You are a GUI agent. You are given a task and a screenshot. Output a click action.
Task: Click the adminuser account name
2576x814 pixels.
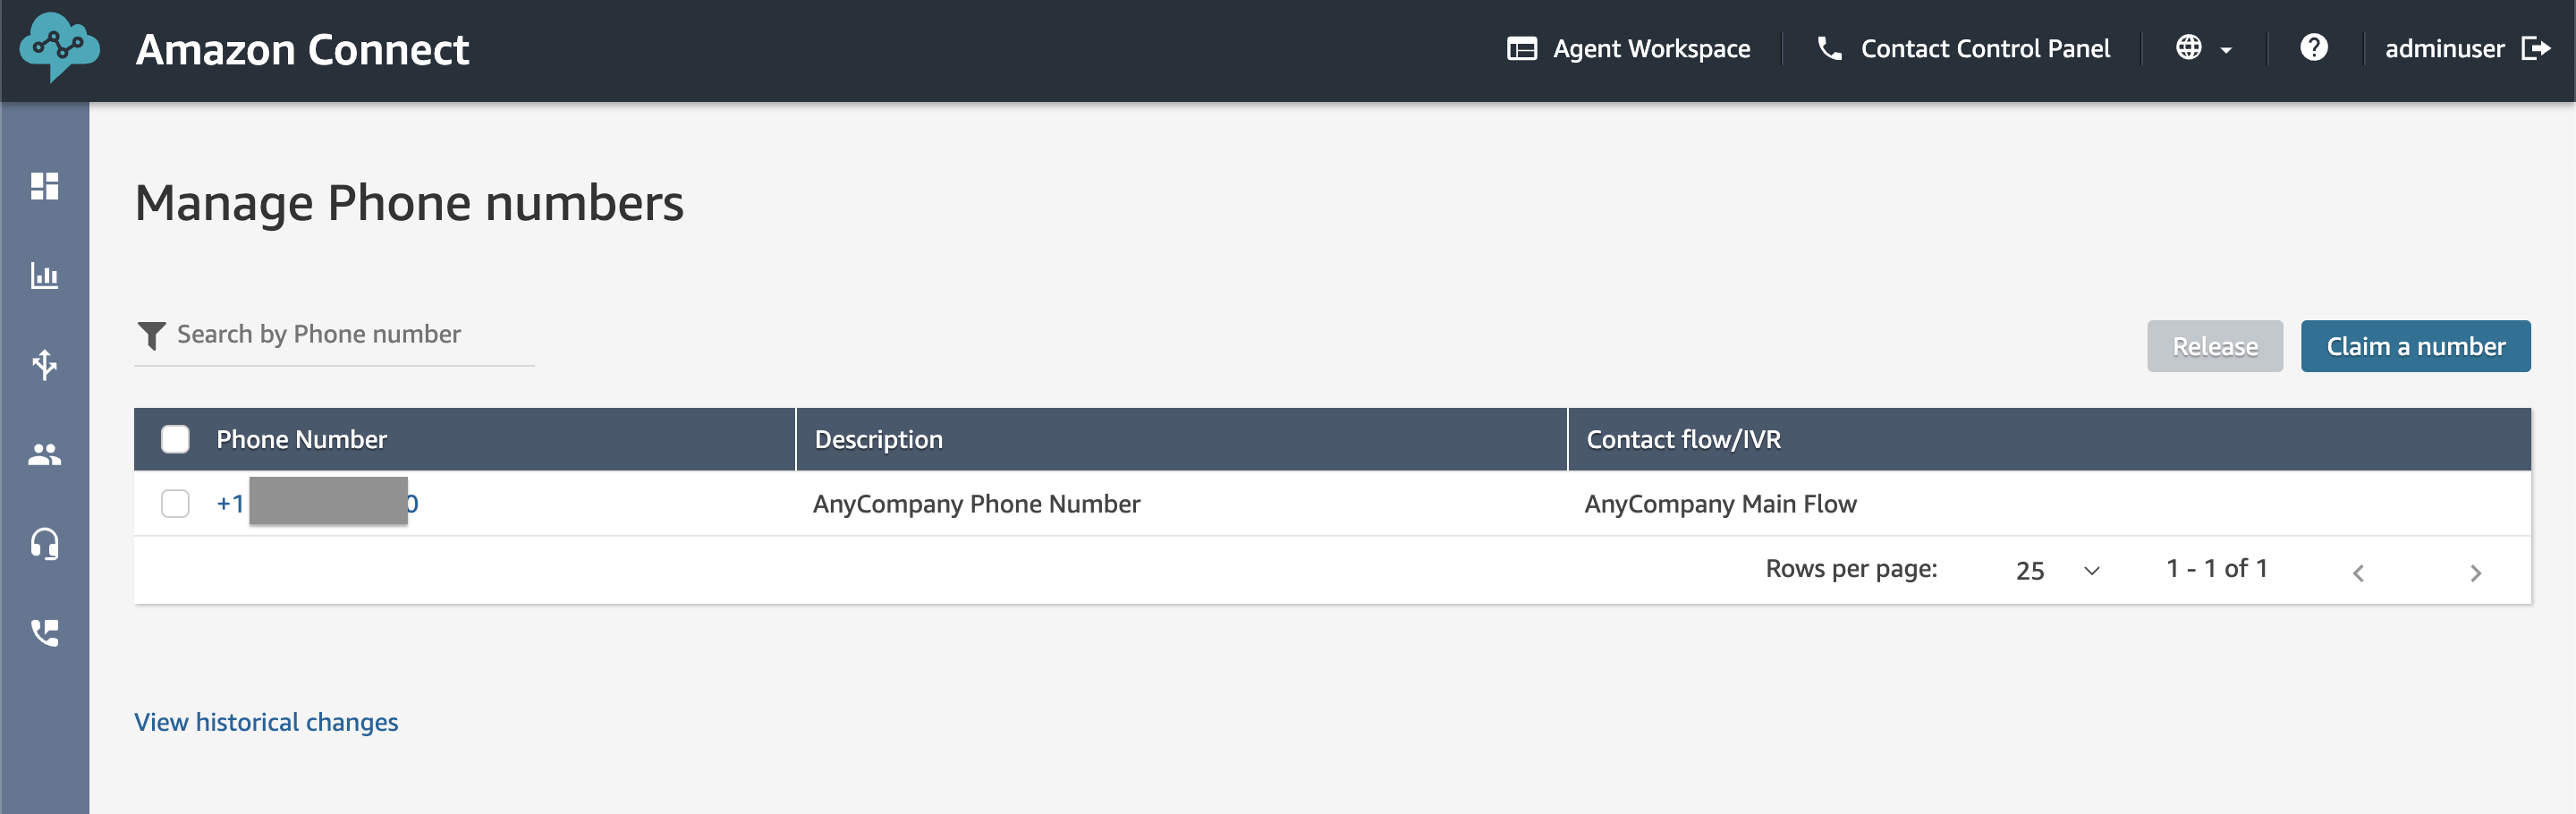pos(2444,49)
